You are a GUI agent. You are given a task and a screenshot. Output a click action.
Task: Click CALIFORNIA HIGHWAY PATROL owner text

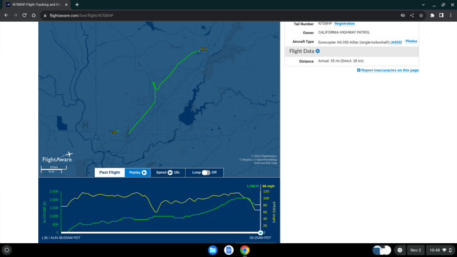pyautogui.click(x=344, y=33)
